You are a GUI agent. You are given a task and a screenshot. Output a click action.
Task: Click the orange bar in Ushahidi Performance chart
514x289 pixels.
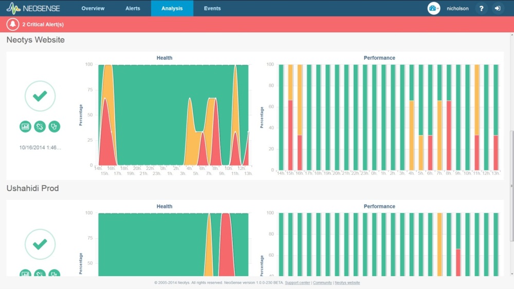pos(439,244)
